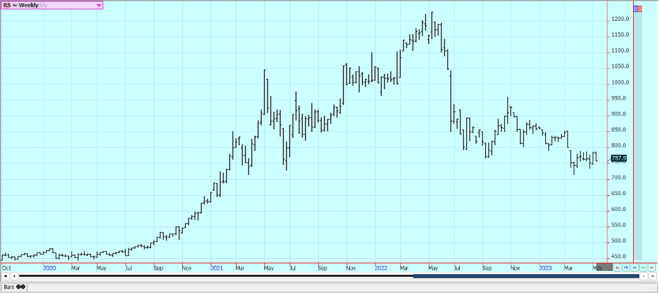
Task: Open the RS Weekly symbol dropdown arrow
Action: click(99, 5)
